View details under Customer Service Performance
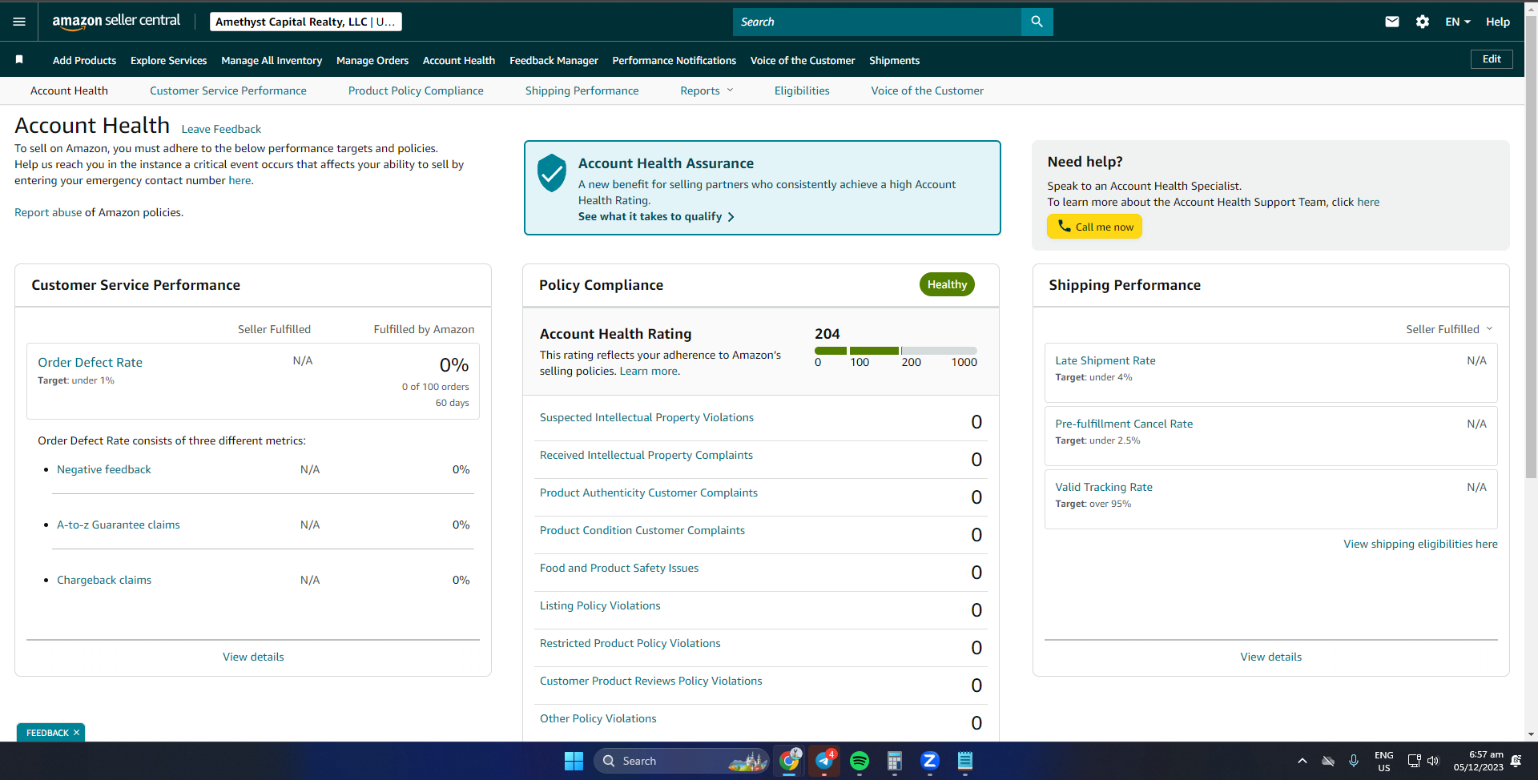Screen dimensions: 1538x780 (253, 657)
